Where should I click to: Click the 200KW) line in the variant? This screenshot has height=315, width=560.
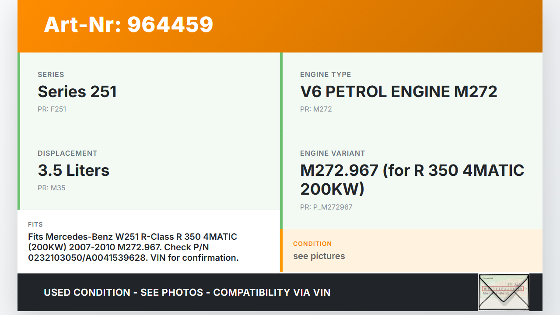coord(332,189)
